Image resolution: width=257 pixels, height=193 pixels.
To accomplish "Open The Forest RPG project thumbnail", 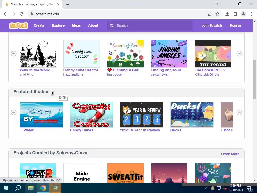I will [x=213, y=54].
